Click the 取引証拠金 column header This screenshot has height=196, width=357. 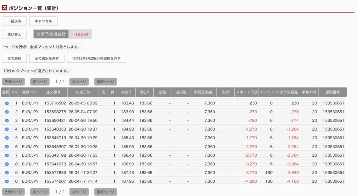(203, 92)
